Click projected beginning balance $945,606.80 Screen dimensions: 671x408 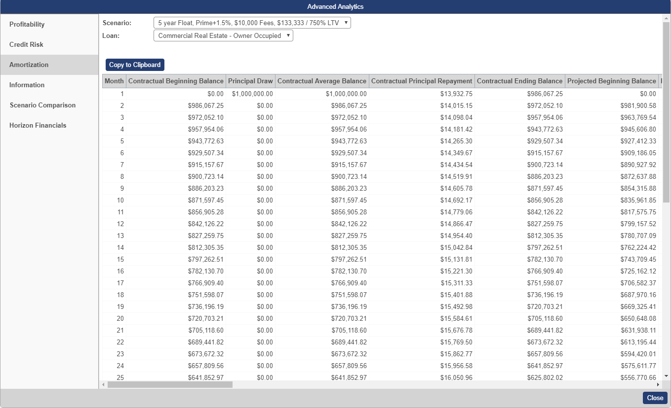point(612,129)
